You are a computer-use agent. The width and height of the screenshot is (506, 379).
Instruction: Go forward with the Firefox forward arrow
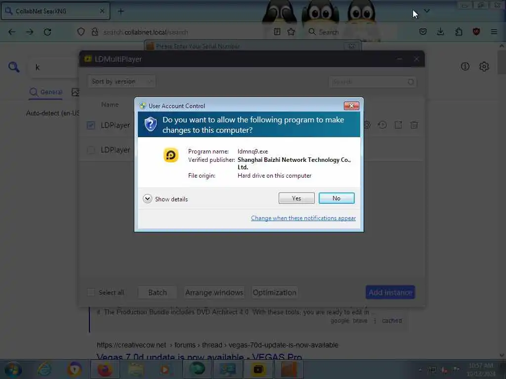(30, 32)
